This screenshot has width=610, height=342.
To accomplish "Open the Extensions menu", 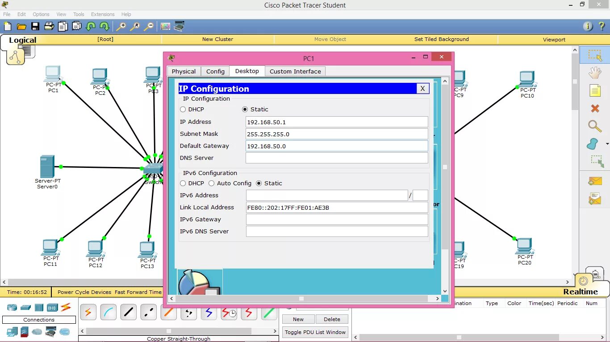I will pos(103,14).
